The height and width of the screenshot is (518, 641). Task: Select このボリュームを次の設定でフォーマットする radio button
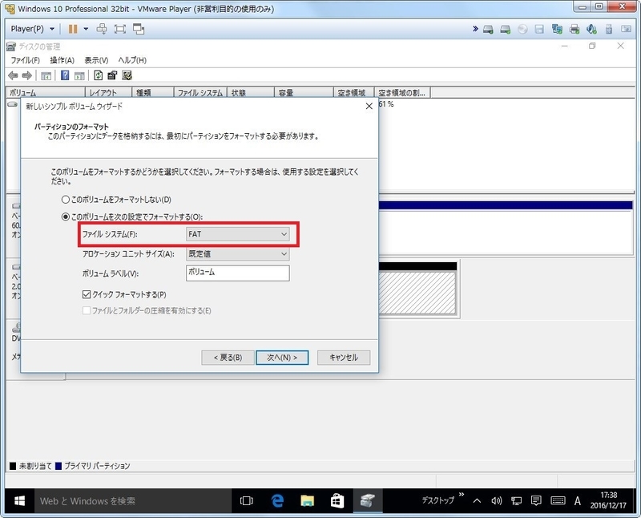click(66, 217)
